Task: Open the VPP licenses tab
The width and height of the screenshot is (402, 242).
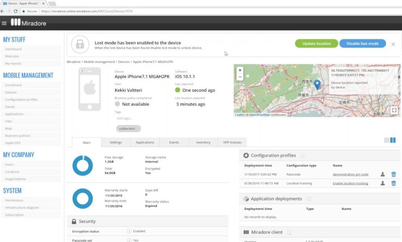Action: pos(232,142)
